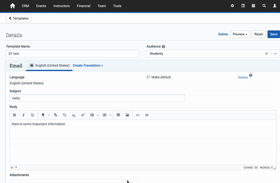
Task: Click the Template Name input field
Action: [x=73, y=54]
